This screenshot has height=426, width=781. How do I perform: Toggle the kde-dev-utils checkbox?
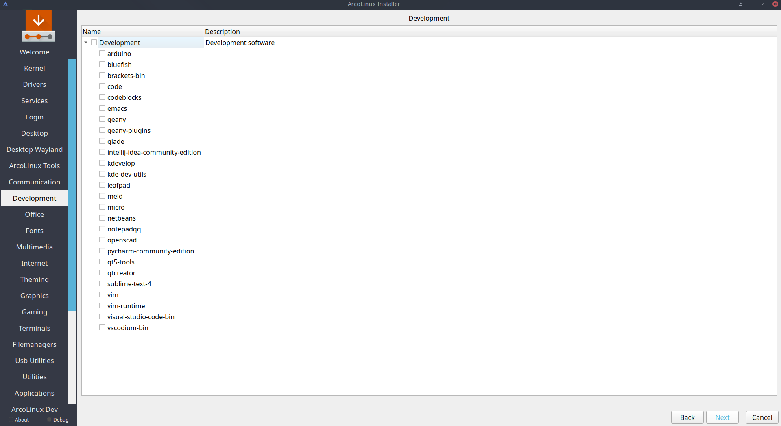pos(102,174)
